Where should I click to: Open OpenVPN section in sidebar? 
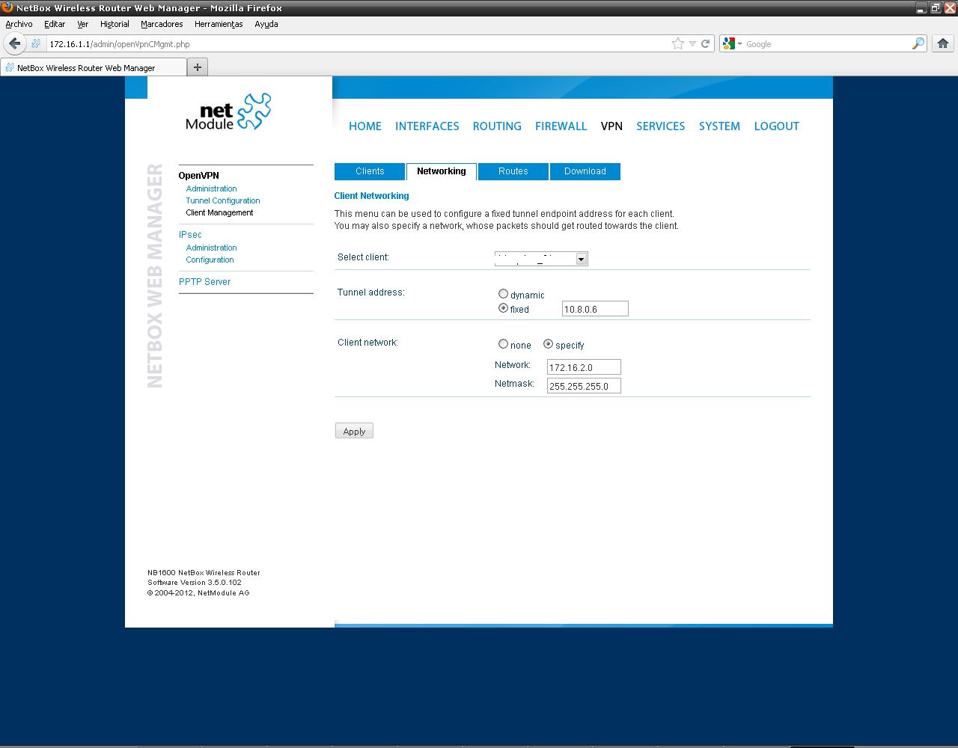click(x=198, y=176)
